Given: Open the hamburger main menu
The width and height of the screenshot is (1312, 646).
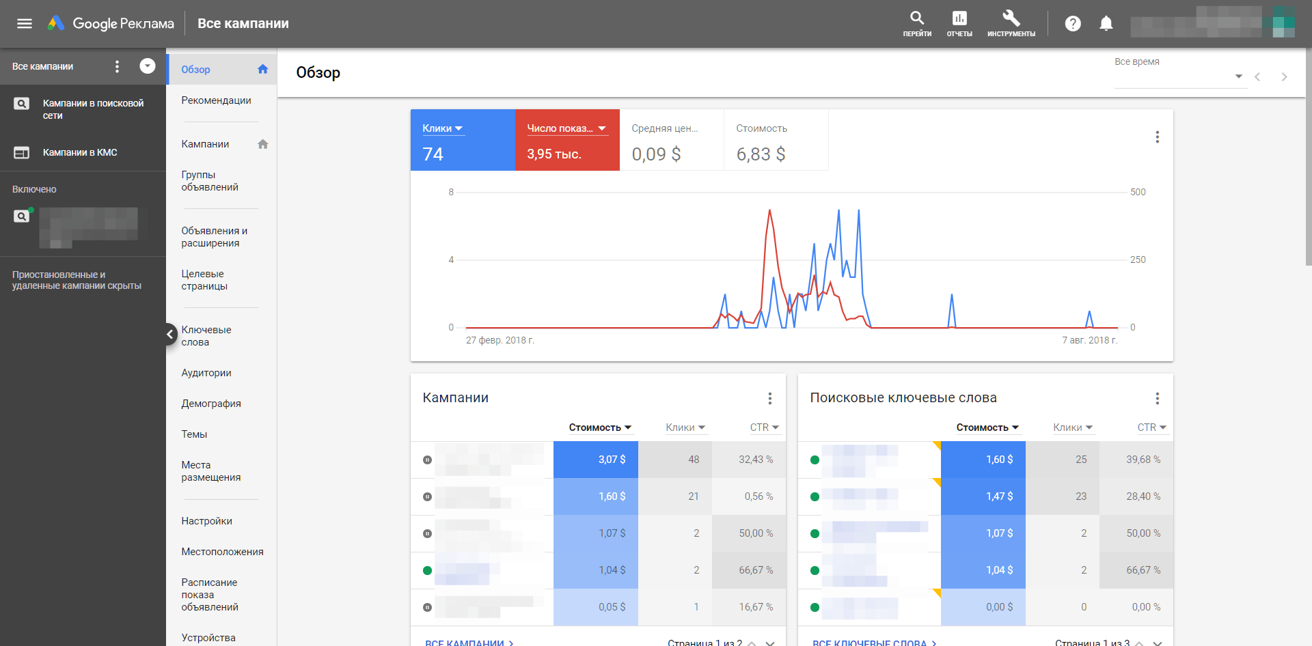Looking at the screenshot, I should click(x=25, y=24).
